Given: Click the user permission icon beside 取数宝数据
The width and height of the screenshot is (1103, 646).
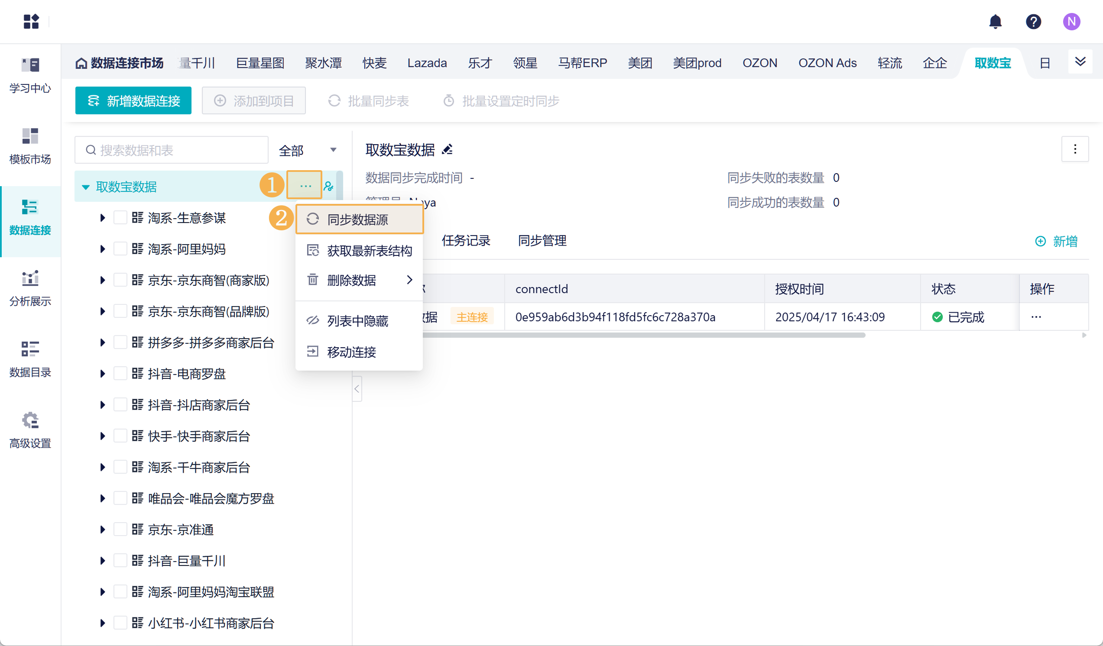Looking at the screenshot, I should (328, 187).
